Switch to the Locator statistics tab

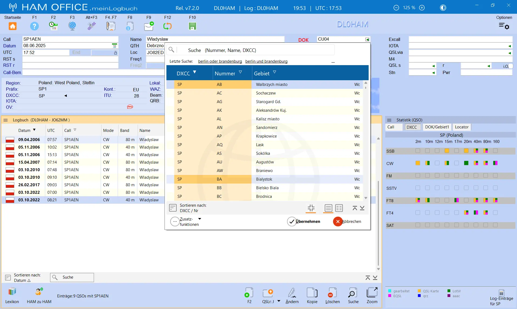click(462, 127)
